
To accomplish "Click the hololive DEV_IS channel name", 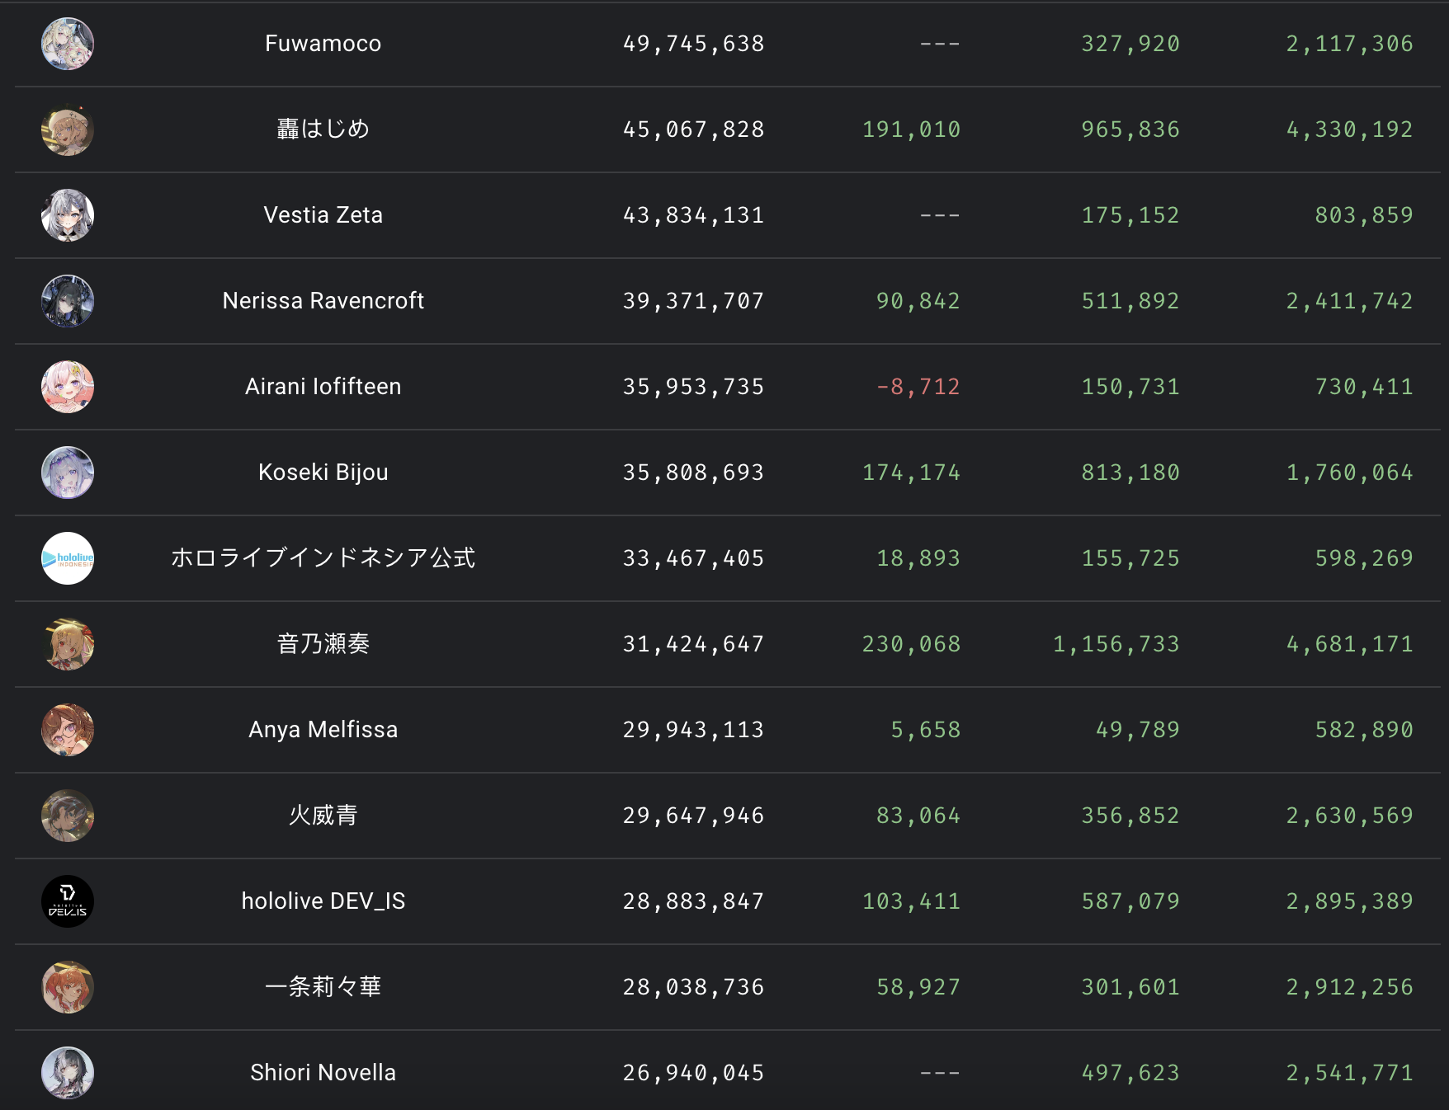I will coord(323,901).
